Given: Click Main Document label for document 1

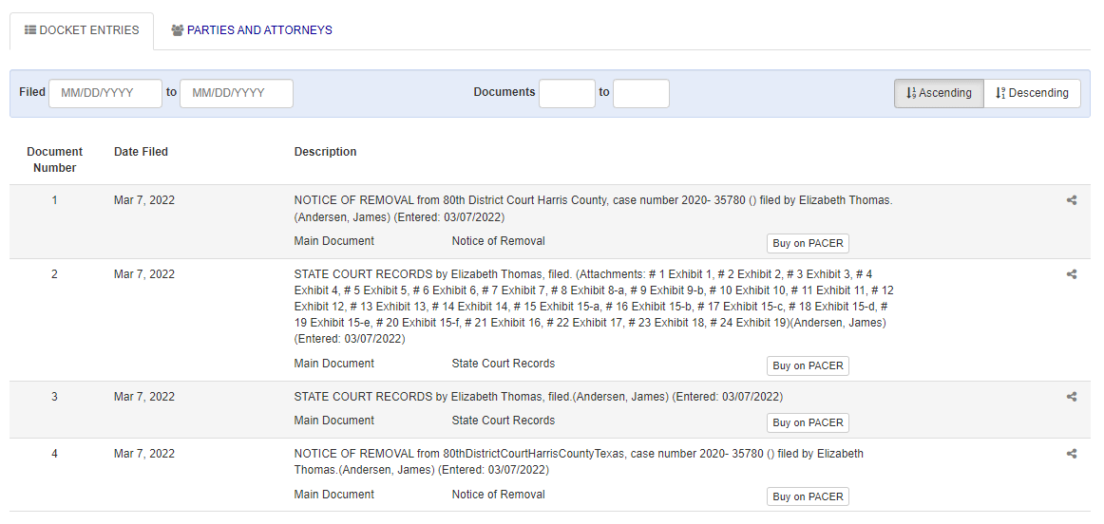Looking at the screenshot, I should (334, 241).
